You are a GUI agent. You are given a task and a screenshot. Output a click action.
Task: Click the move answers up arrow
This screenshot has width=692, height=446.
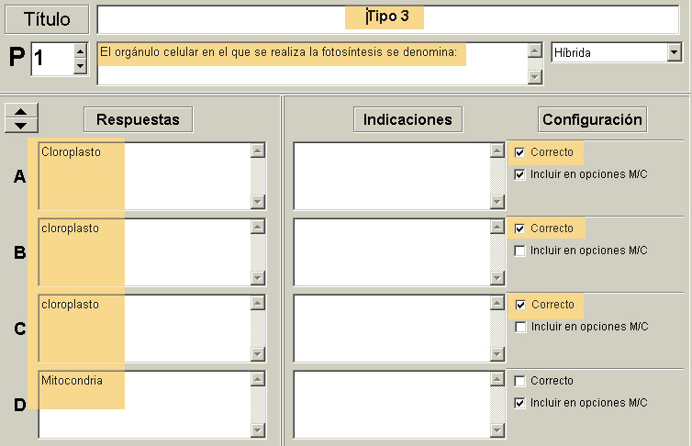pos(22,112)
